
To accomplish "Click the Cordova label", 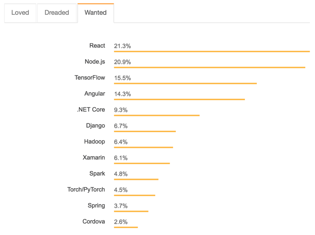I will coord(94,221).
